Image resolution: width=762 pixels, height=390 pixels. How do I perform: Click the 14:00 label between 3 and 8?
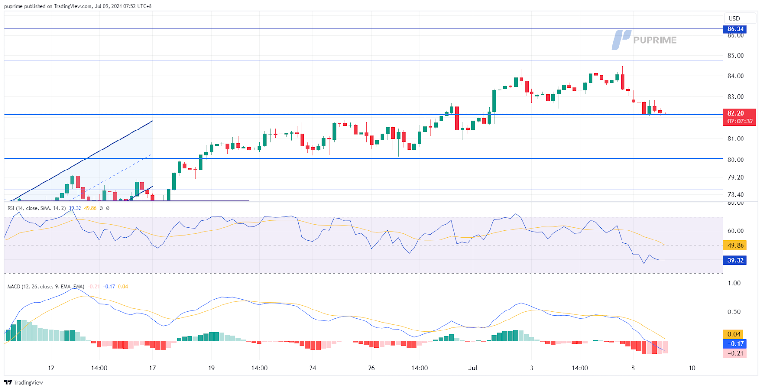point(580,368)
